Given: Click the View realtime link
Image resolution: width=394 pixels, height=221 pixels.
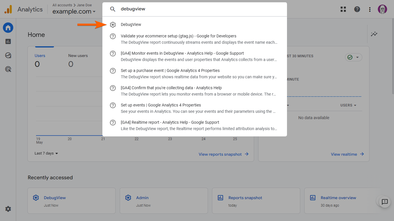Looking at the screenshot, I should coord(347,154).
